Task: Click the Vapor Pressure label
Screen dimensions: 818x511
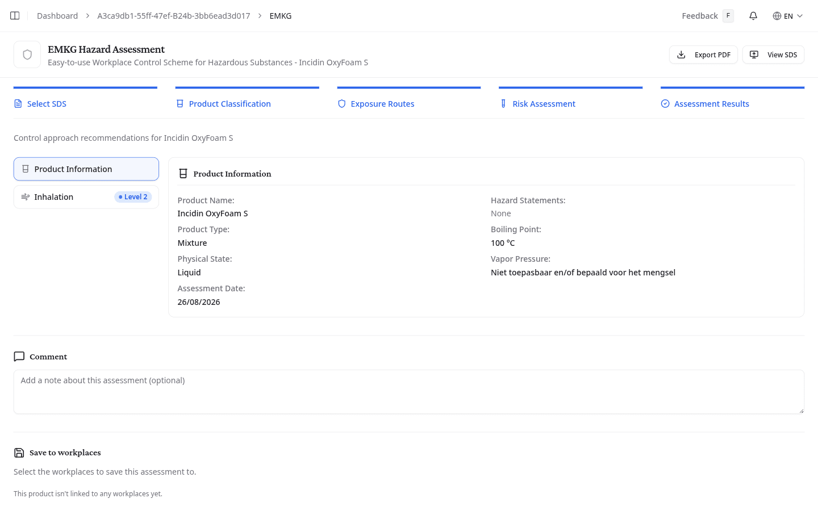Action: tap(520, 259)
